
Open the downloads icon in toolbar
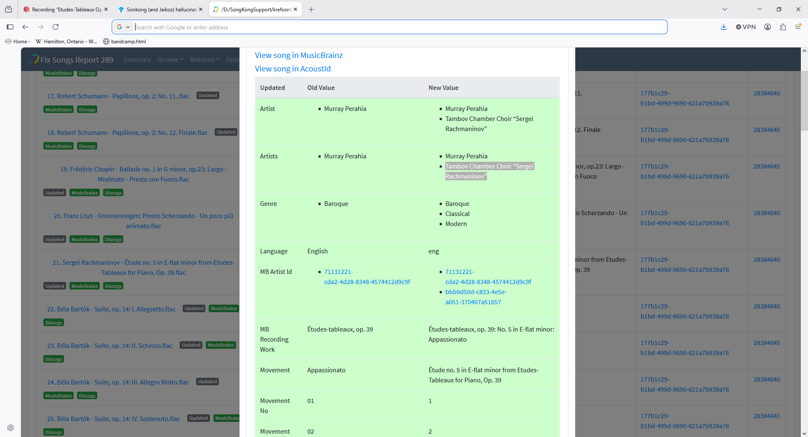click(723, 27)
